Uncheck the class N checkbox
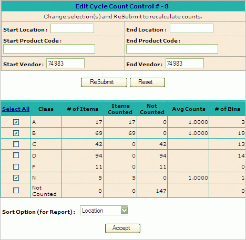Viewport: 246px width, 240px height. pyautogui.click(x=16, y=178)
